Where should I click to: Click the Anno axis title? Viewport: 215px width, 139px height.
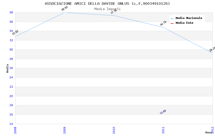point(209,132)
